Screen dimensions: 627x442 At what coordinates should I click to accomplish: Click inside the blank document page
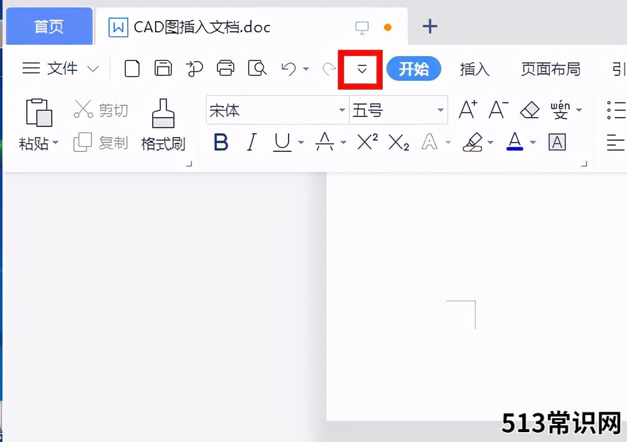pos(477,296)
